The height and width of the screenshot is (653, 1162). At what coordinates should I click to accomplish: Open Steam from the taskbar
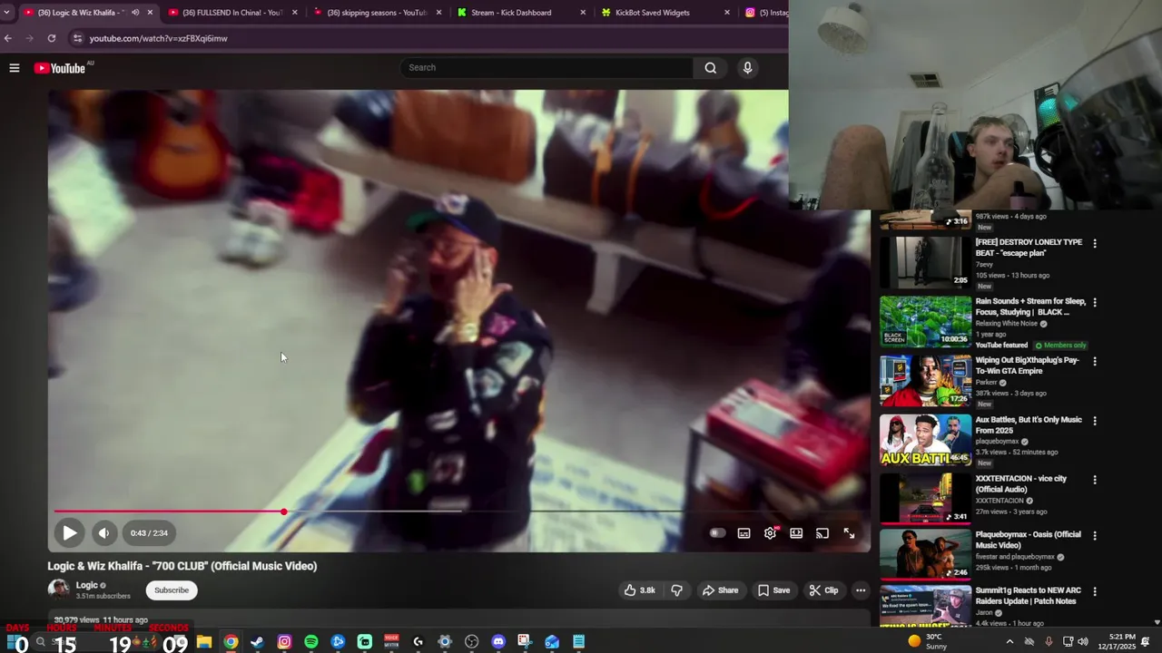[x=257, y=642]
